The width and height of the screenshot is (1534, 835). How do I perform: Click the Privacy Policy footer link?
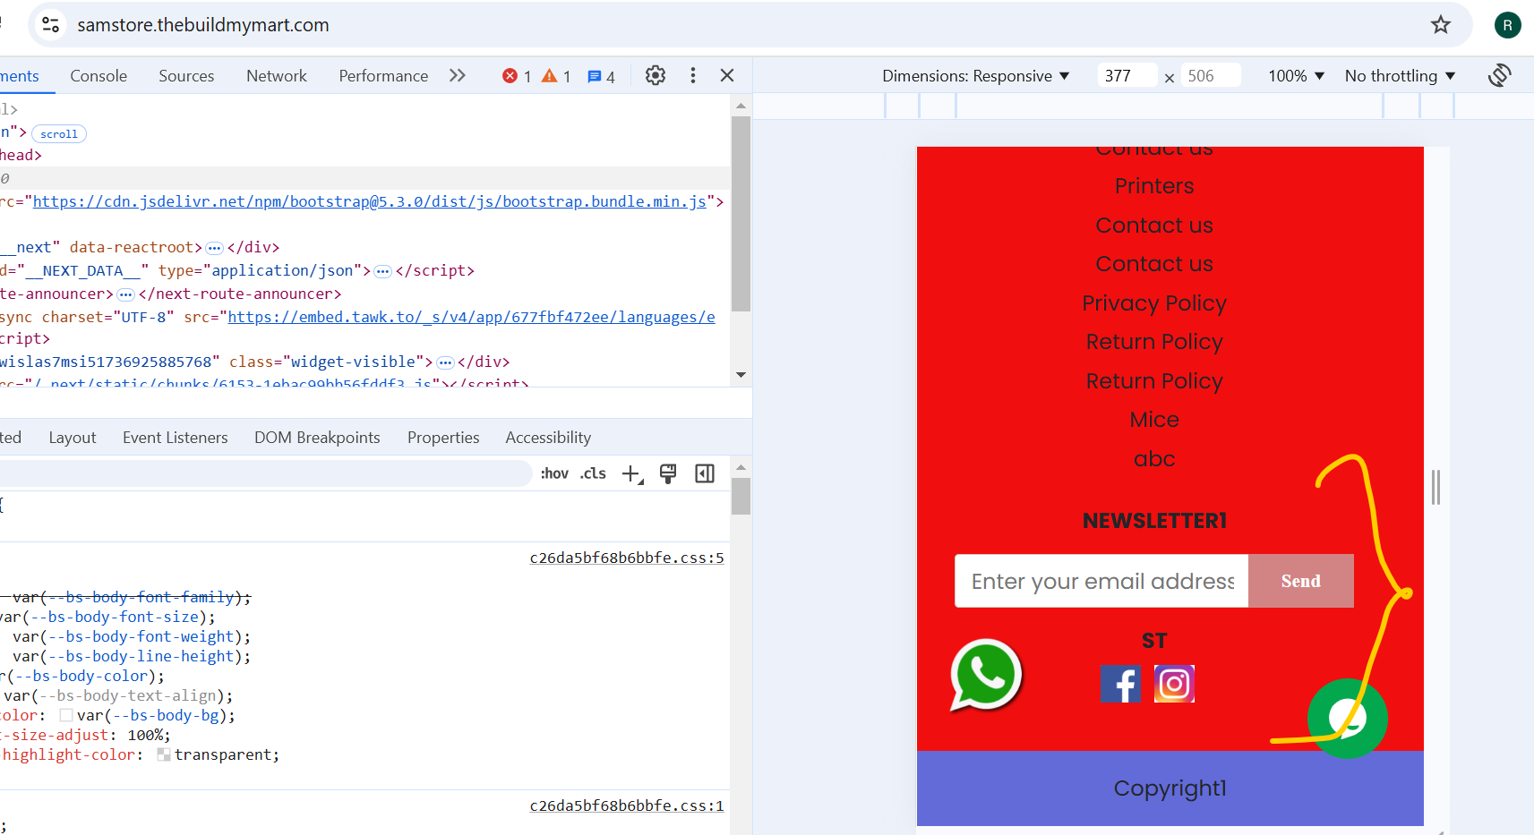point(1154,303)
